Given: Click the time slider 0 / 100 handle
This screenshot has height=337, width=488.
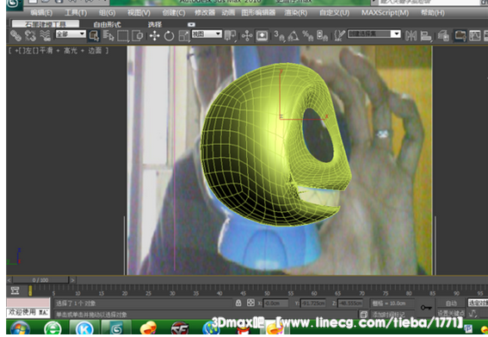Looking at the screenshot, I should click(40, 280).
